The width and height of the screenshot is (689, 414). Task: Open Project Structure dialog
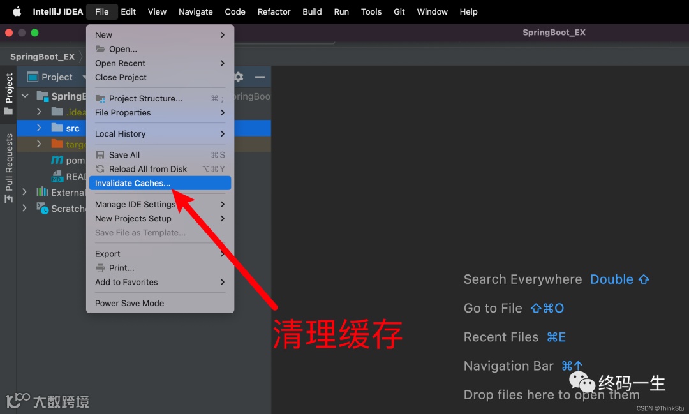pyautogui.click(x=160, y=98)
